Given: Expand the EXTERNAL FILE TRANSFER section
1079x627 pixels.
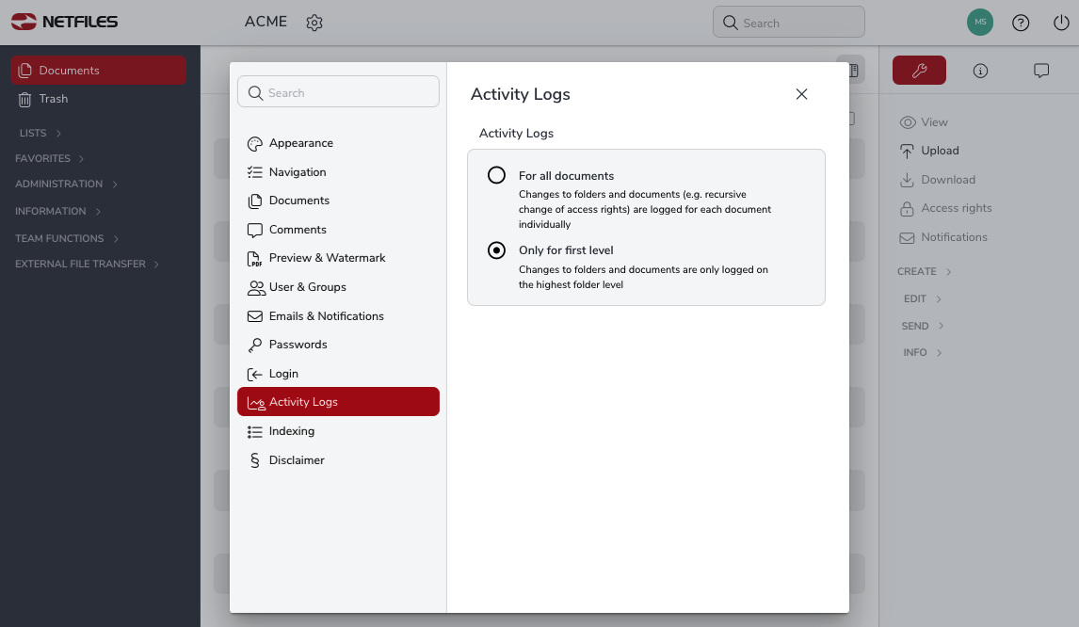Looking at the screenshot, I should click(x=88, y=264).
